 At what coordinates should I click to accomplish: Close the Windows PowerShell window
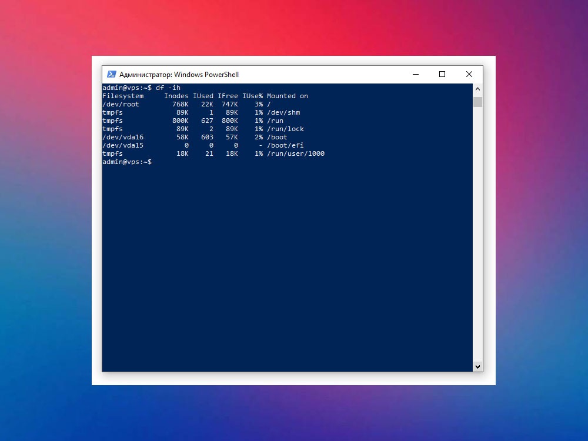click(469, 74)
